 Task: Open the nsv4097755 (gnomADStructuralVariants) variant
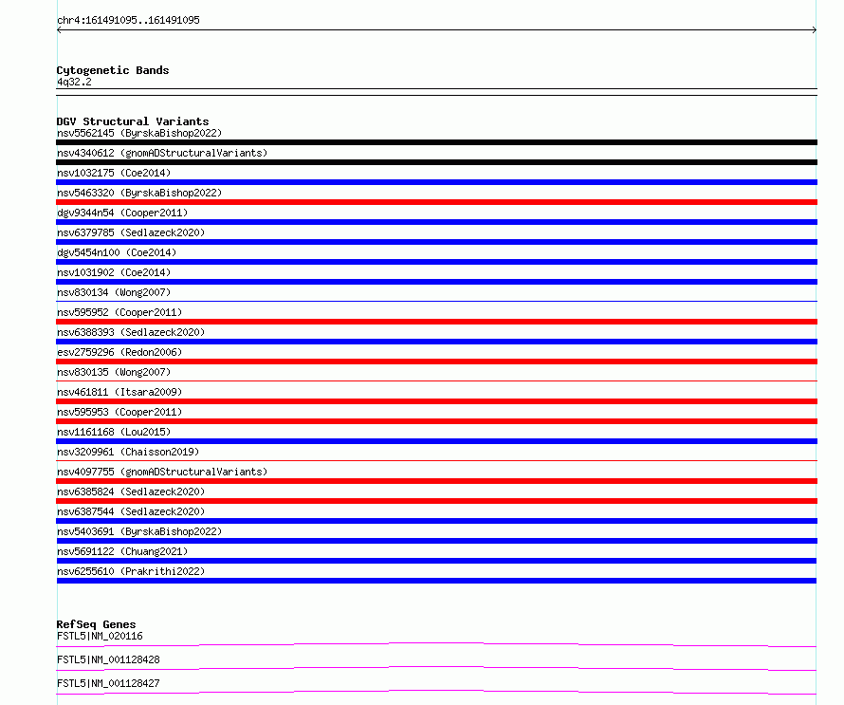tap(162, 472)
